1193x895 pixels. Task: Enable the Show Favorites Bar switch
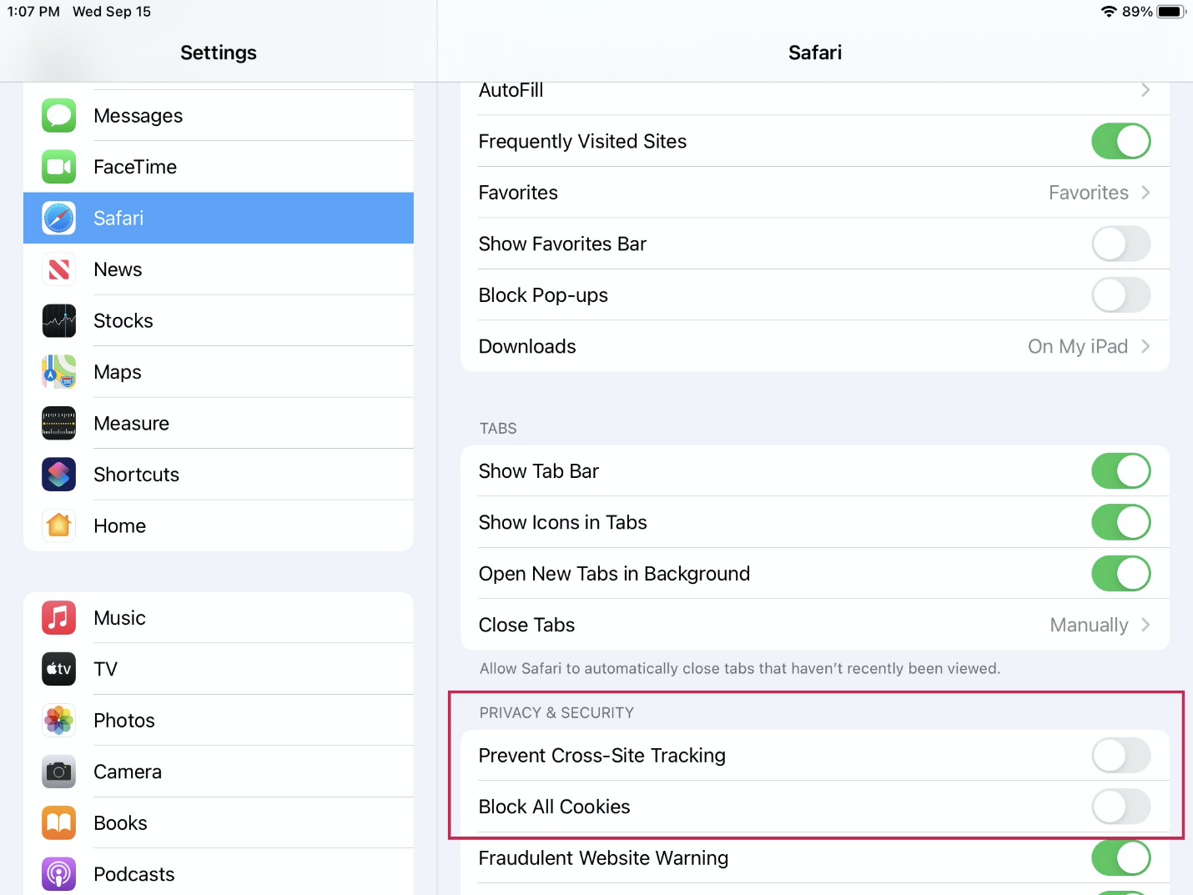[x=1120, y=244]
